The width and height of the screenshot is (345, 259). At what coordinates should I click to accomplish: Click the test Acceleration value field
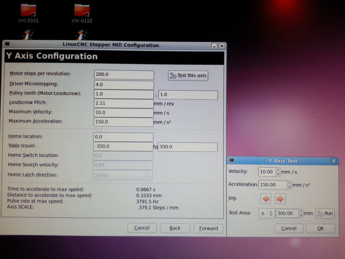click(x=273, y=185)
